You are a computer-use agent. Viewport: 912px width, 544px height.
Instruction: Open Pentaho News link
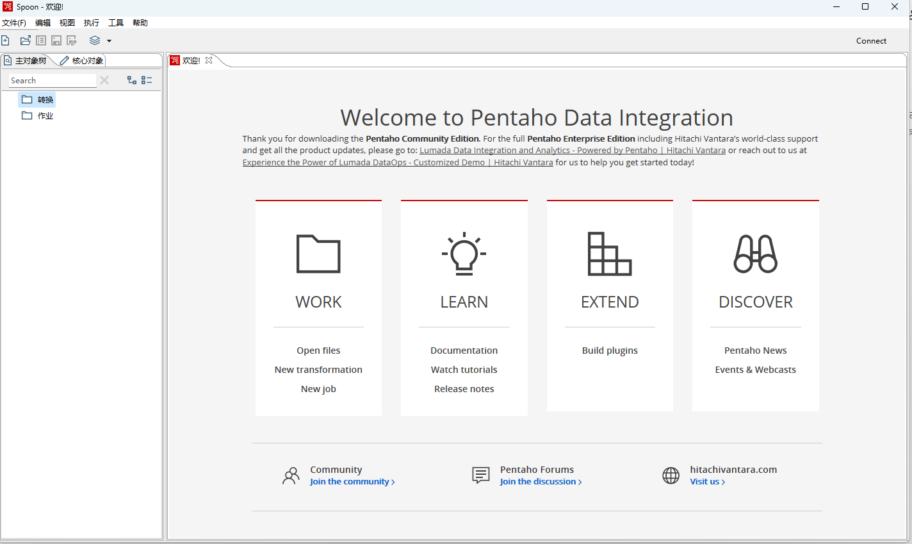756,350
